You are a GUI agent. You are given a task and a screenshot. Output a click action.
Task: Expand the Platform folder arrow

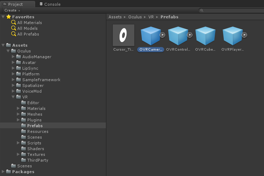13,74
